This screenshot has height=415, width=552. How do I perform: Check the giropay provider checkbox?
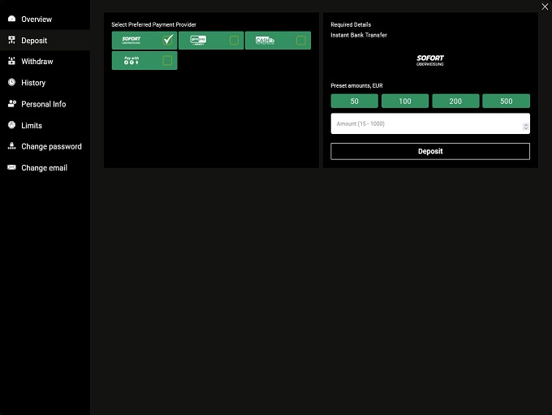click(x=234, y=40)
